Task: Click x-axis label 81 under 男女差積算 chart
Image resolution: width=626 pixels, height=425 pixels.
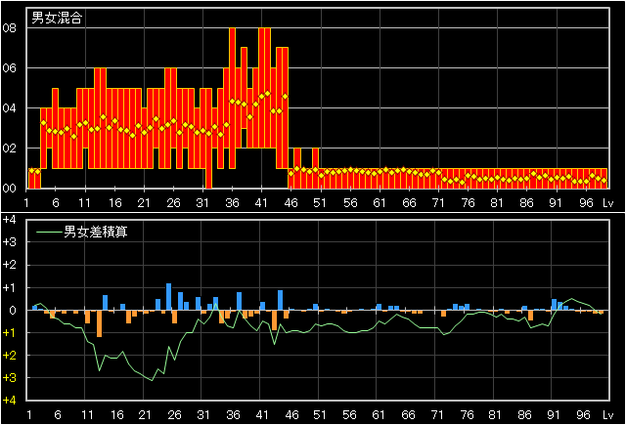Action: [x=495, y=415]
